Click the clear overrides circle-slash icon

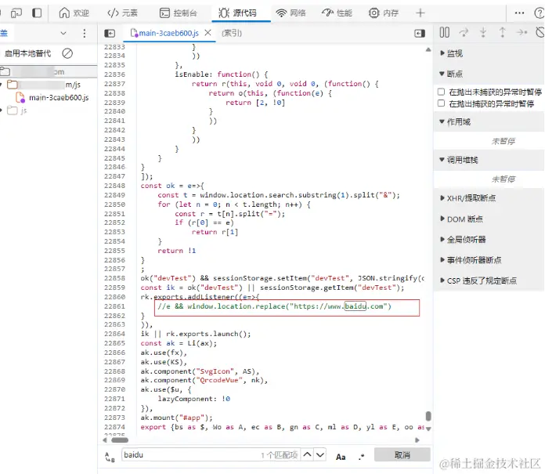coord(67,53)
